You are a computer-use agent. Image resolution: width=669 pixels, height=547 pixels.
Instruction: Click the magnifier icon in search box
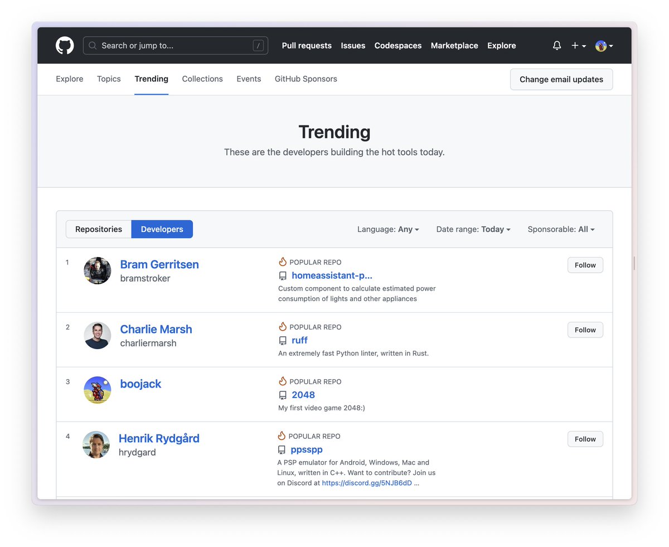point(93,46)
